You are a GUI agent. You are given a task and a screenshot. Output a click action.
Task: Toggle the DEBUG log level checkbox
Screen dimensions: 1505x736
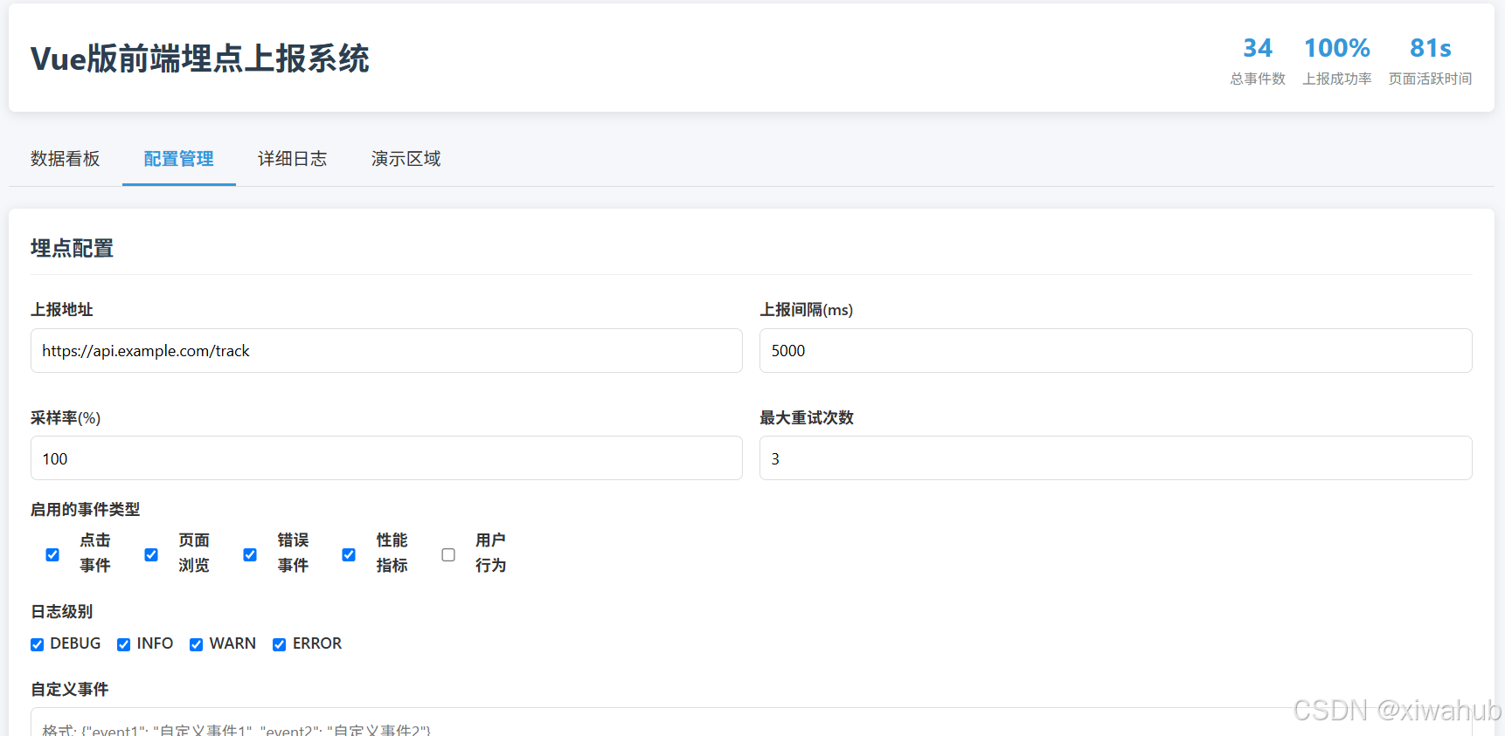pyautogui.click(x=37, y=644)
